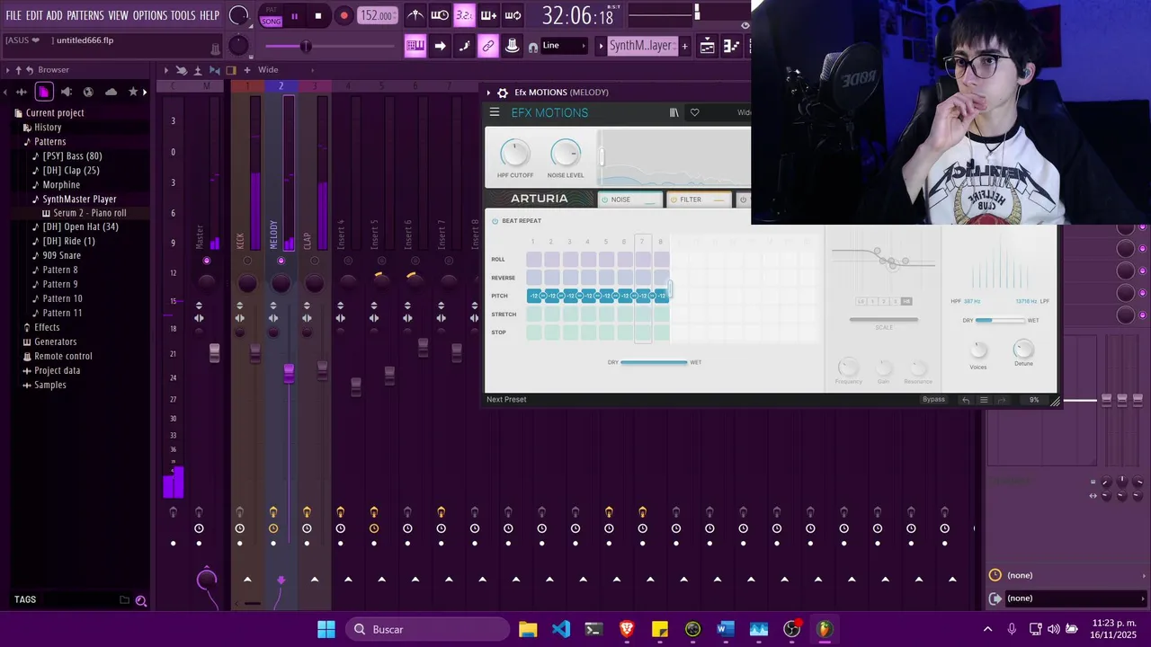1151x647 pixels.
Task: Toggle the countdown before recording icon
Action: pyautogui.click(x=464, y=15)
